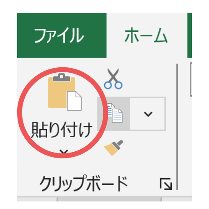Cut selection with the scissors icon
Image resolution: width=209 pixels, height=209 pixels.
pos(113,79)
